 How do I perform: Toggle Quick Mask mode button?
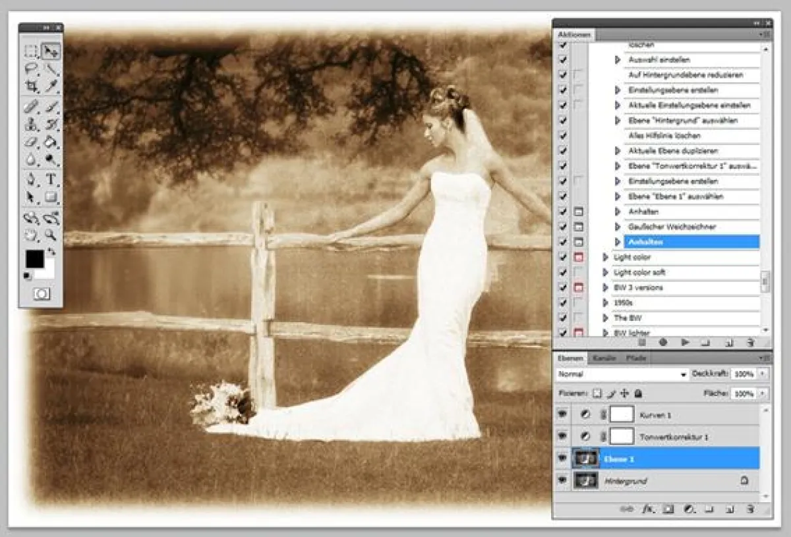pos(42,295)
